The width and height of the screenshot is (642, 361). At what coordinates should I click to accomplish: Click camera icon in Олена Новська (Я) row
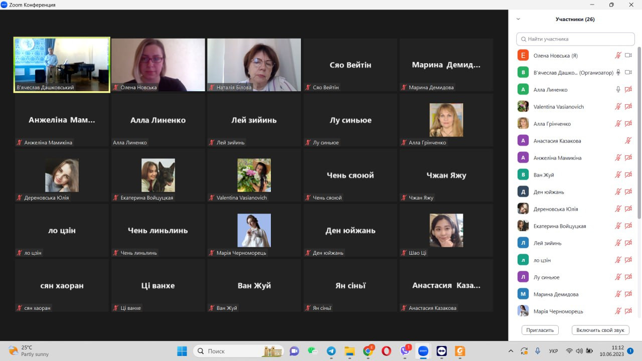pyautogui.click(x=628, y=56)
